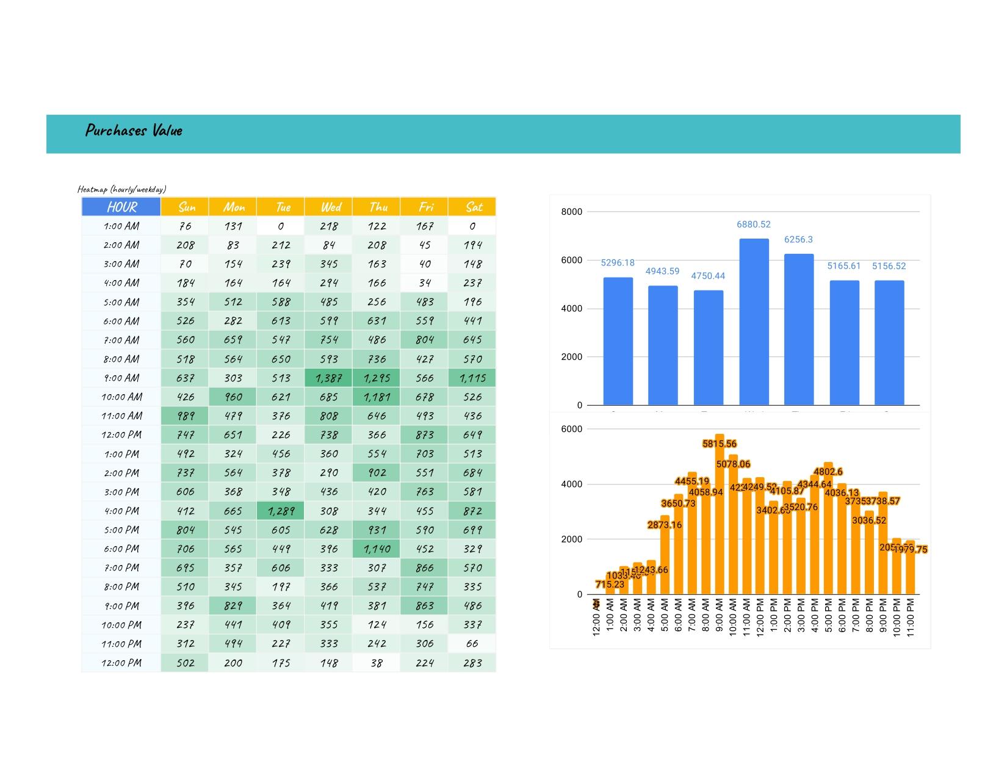The image size is (1007, 778).
Task: Select the Sat column header
Action: [472, 207]
